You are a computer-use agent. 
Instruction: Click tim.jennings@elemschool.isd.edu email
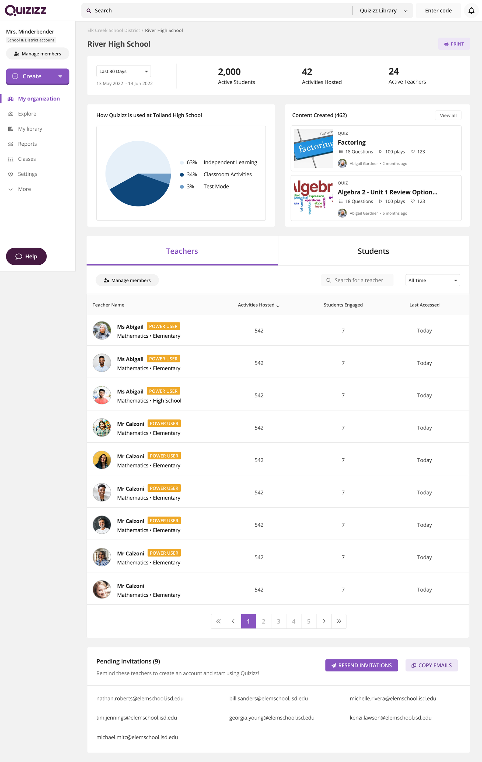click(x=137, y=718)
